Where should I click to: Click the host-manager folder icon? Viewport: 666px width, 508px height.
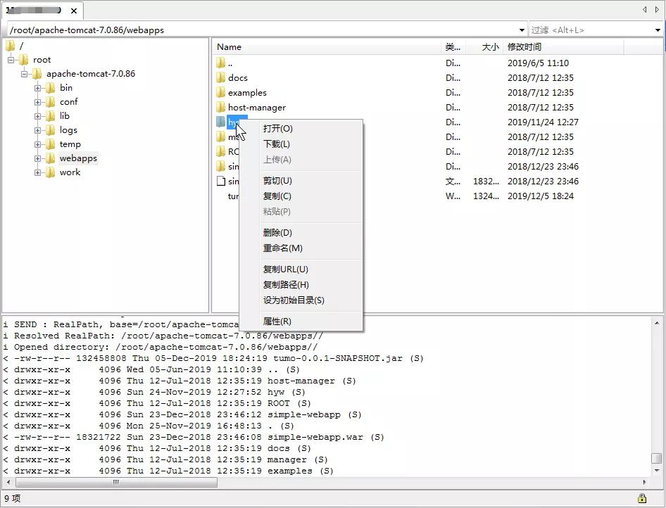click(221, 108)
